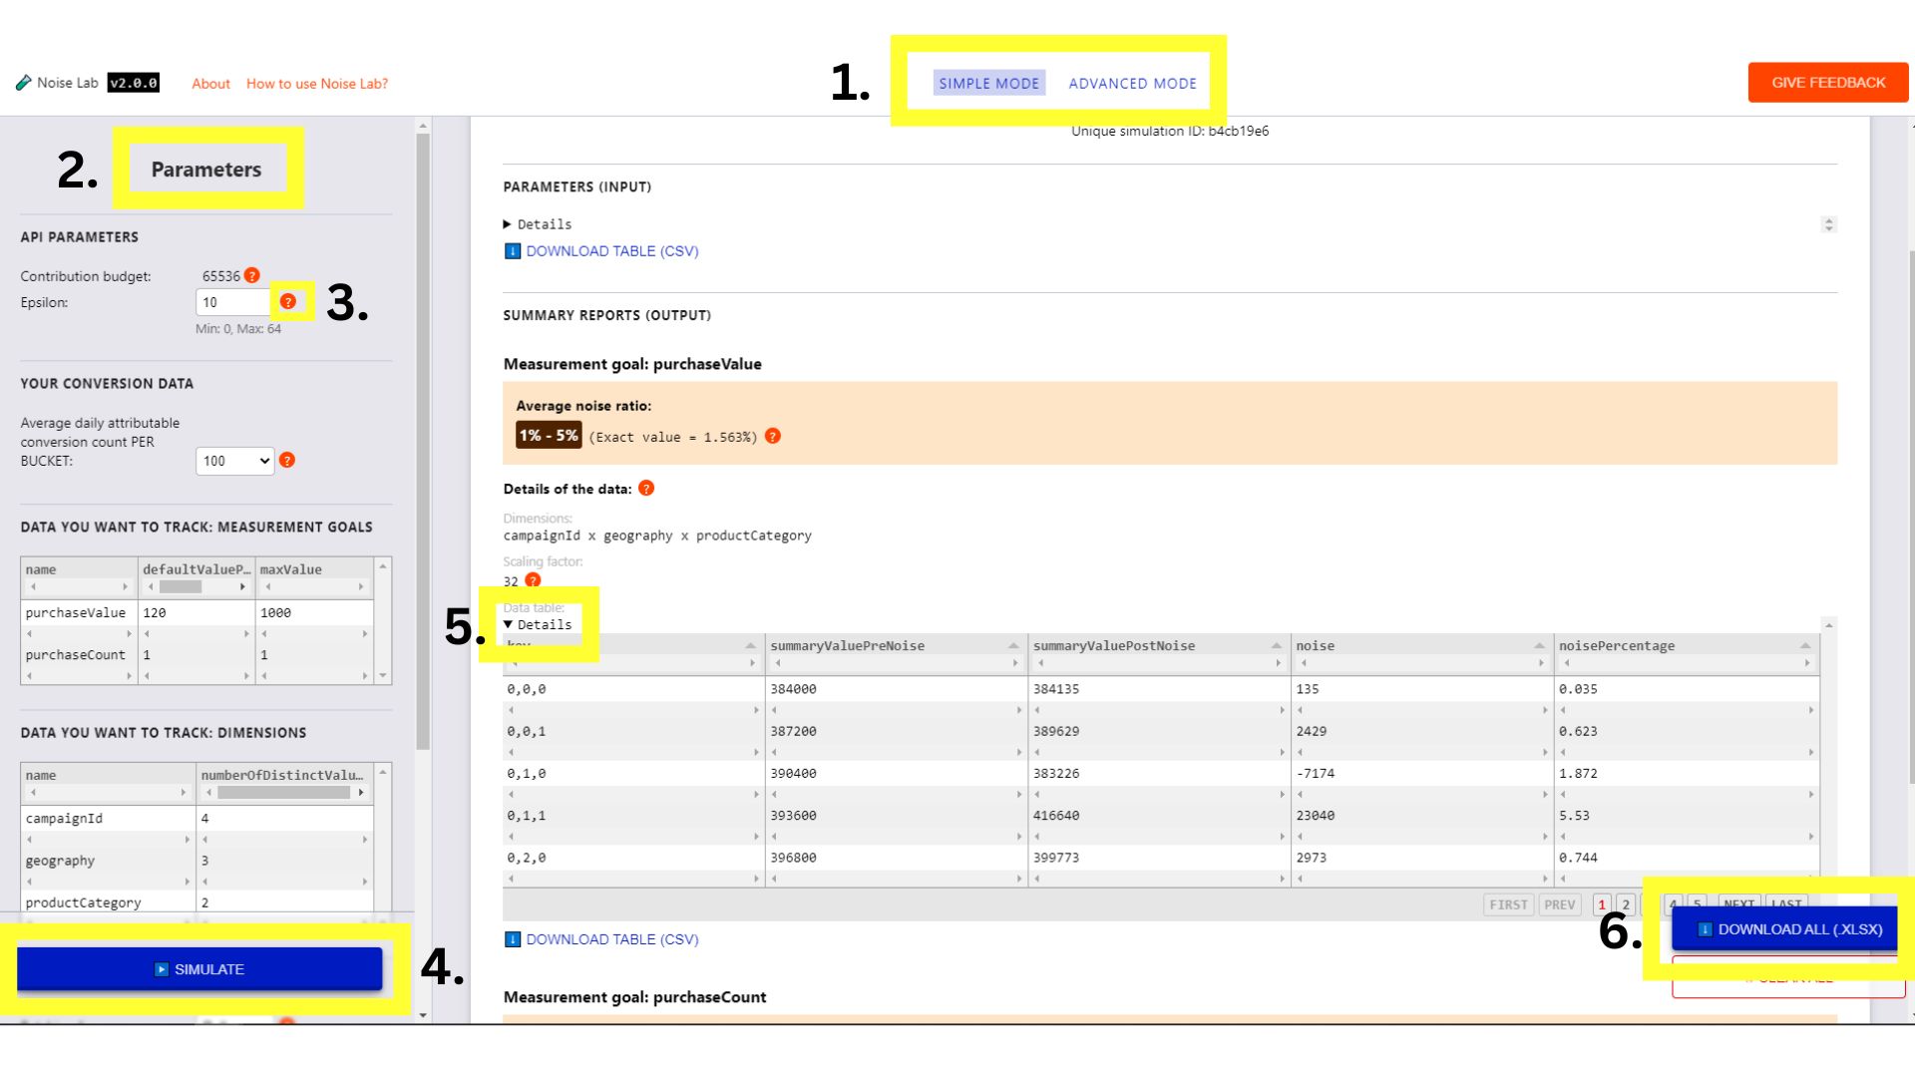Open the How to use Noise Lab link
The image size is (1915, 1077).
tap(317, 84)
